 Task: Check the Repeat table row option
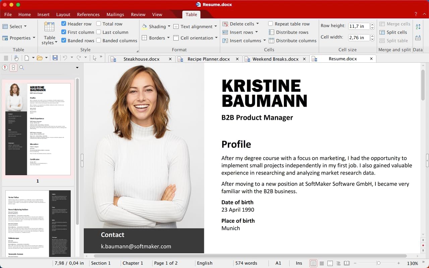click(270, 24)
